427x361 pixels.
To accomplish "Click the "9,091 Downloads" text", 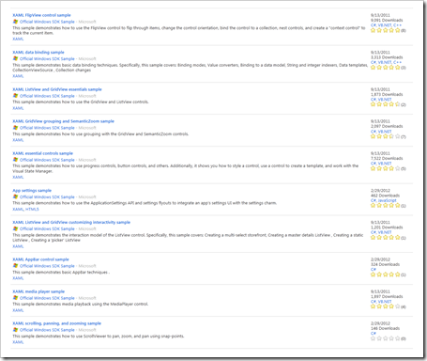I will click(387, 20).
